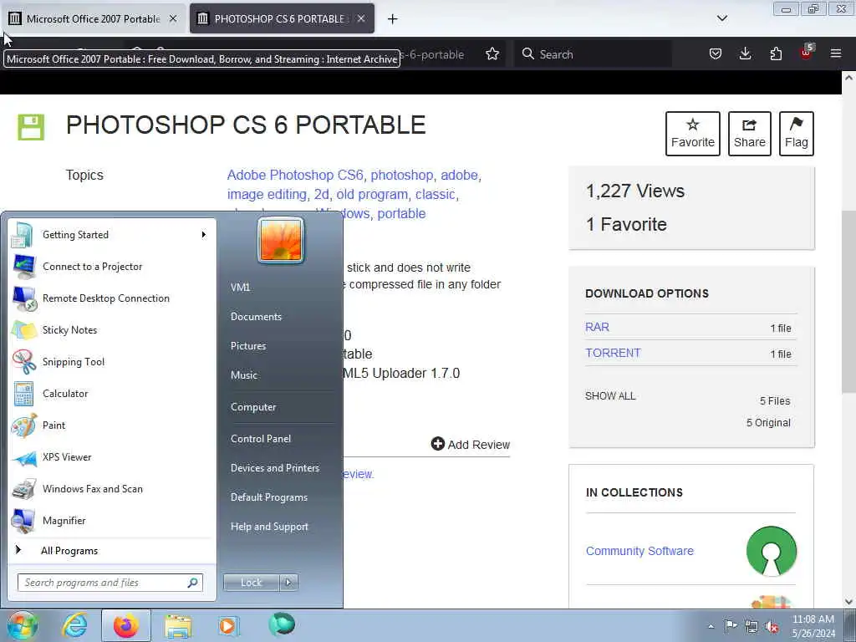
Task: Open Remote Desktop Connection
Action: pyautogui.click(x=112, y=298)
